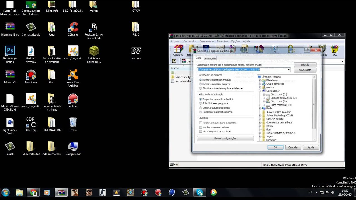Open the Opções menu in WinRAR
Screen dimensions: 356x200
click(x=235, y=41)
